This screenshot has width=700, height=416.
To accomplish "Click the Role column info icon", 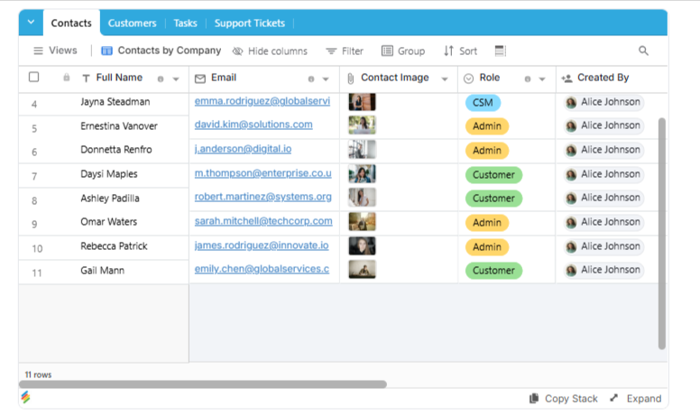I will (528, 79).
